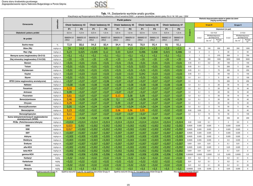Click the 'Maneb' row label
Image resolution: width=253 pixels, height=186 pixels.
coord(28,165)
